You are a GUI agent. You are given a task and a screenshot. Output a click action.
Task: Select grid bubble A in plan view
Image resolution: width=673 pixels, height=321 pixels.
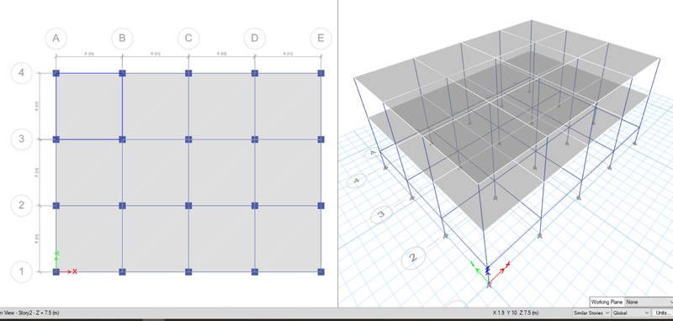56,38
